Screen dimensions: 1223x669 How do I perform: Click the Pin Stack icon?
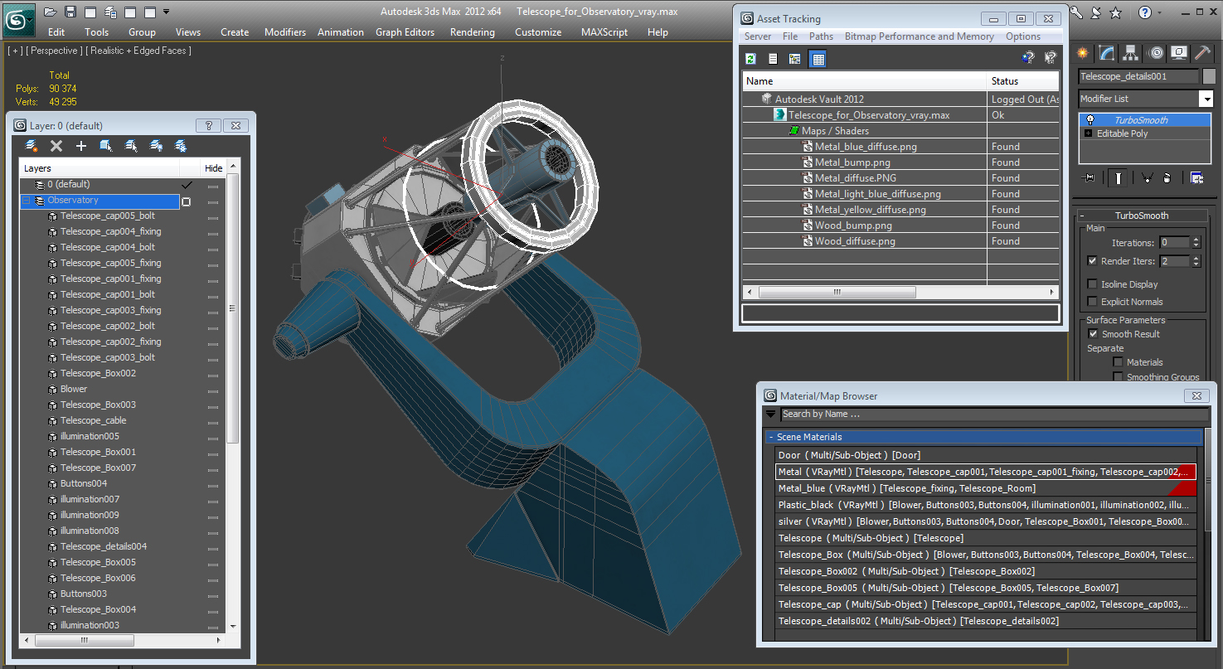[x=1089, y=177]
